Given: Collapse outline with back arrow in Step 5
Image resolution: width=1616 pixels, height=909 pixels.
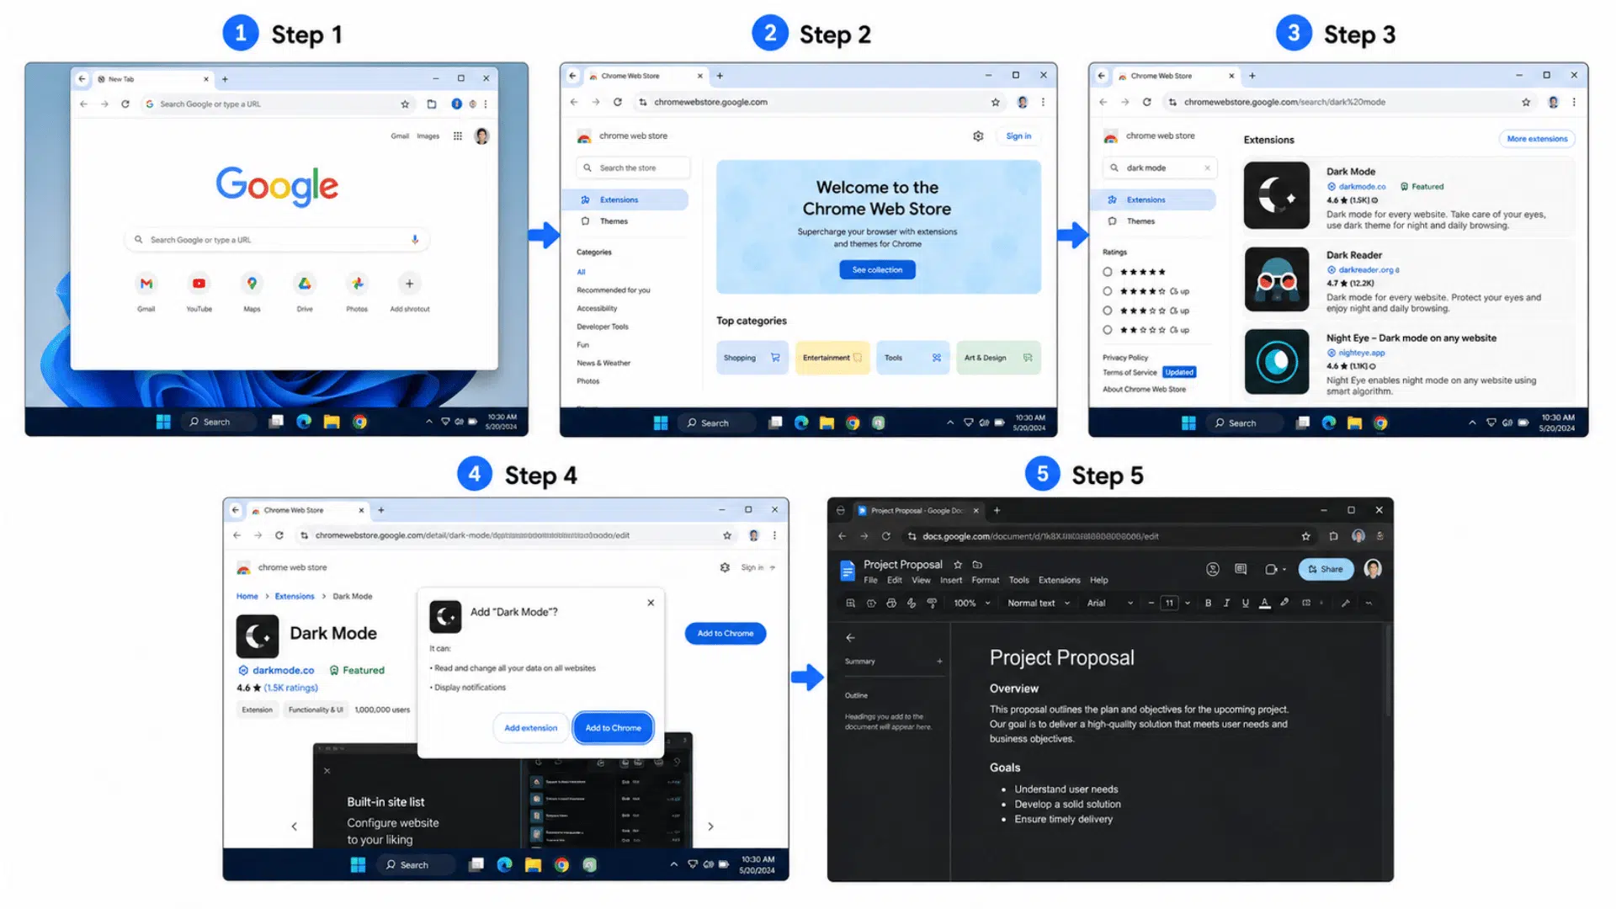Looking at the screenshot, I should [x=850, y=638].
